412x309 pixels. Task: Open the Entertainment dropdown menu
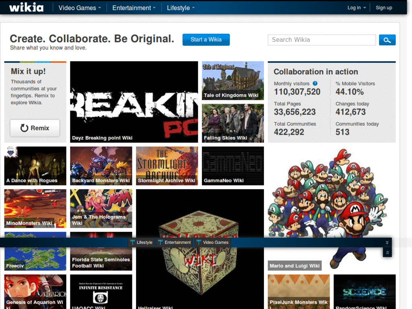pos(134,8)
